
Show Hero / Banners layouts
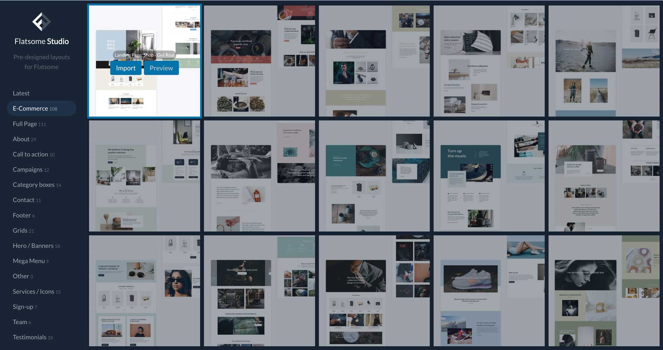point(36,246)
